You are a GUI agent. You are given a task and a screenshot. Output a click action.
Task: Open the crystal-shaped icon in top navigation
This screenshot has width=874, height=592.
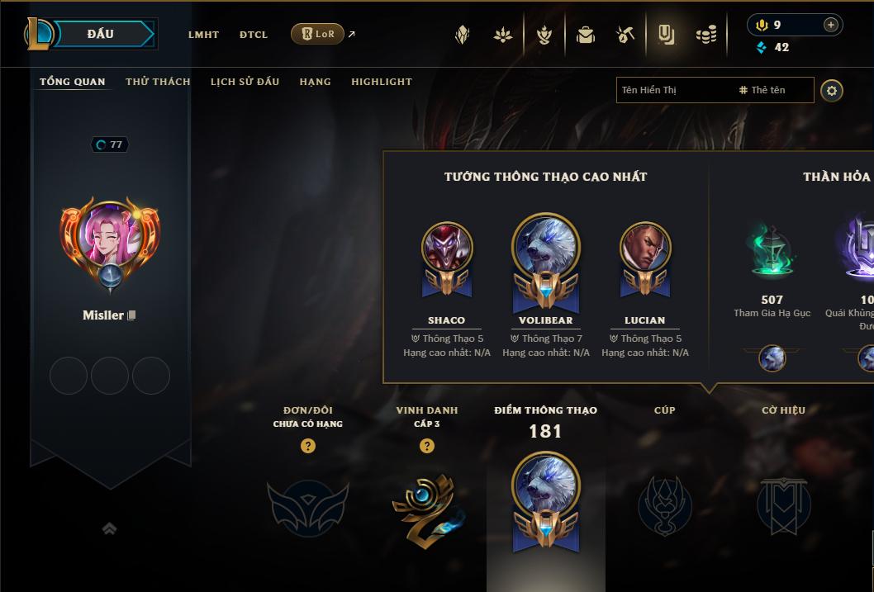click(x=462, y=35)
